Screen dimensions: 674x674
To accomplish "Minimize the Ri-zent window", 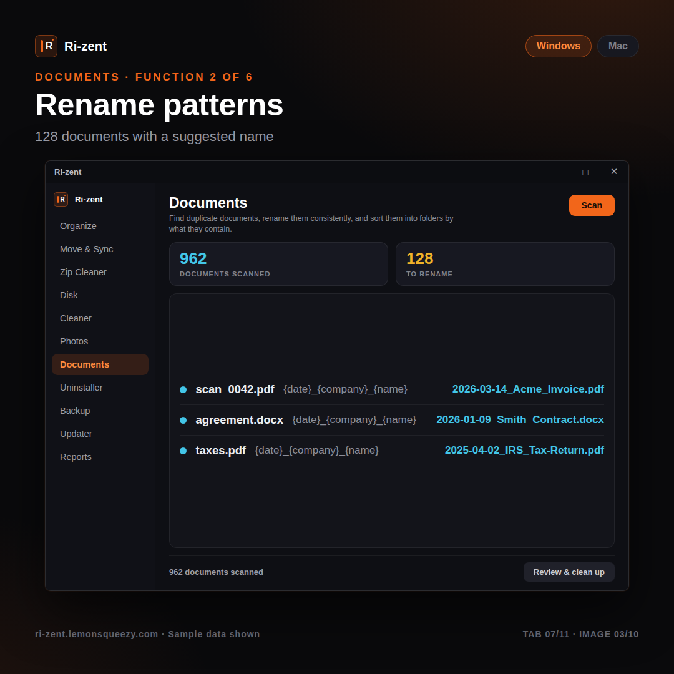I will click(557, 172).
